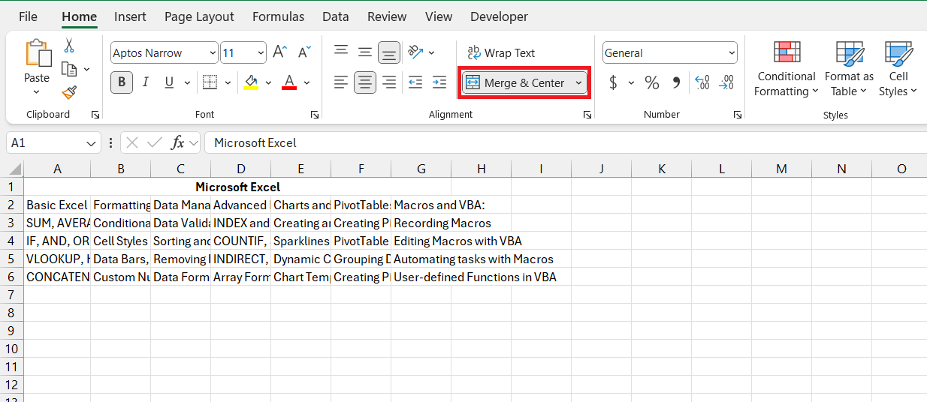This screenshot has width=927, height=402.
Task: Switch to the View tab
Action: pyautogui.click(x=439, y=16)
